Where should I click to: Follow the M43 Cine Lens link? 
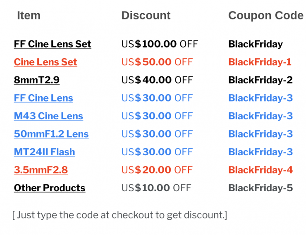48,116
